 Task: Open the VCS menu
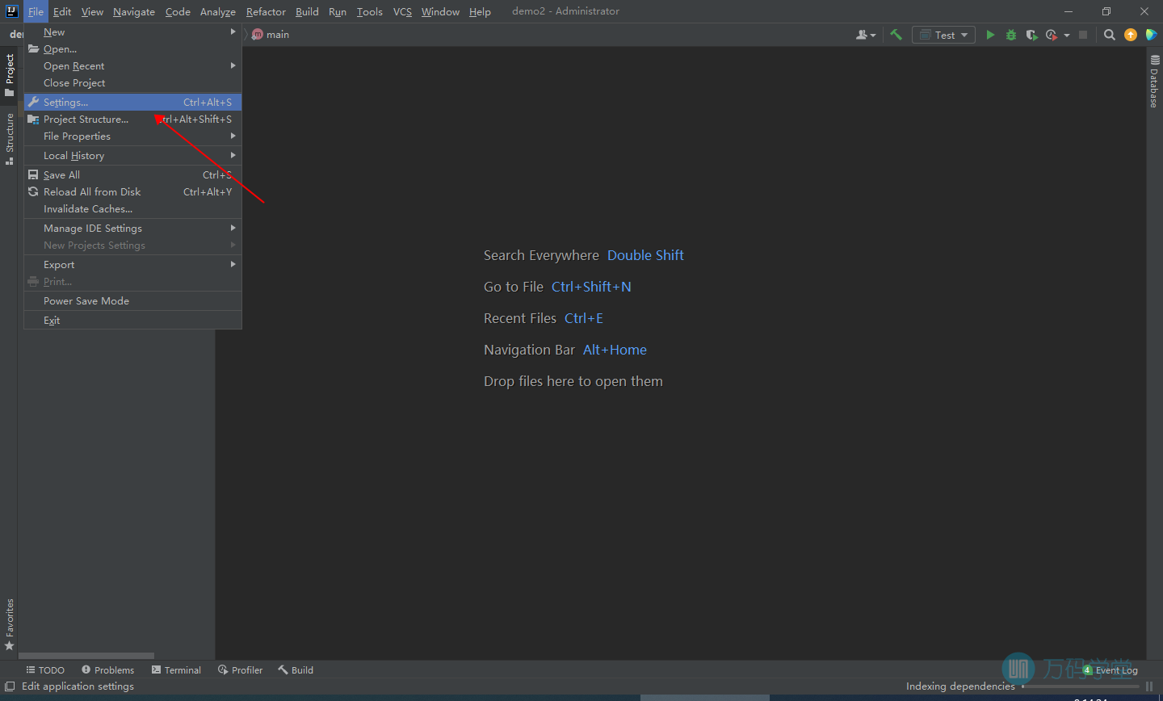[402, 11]
